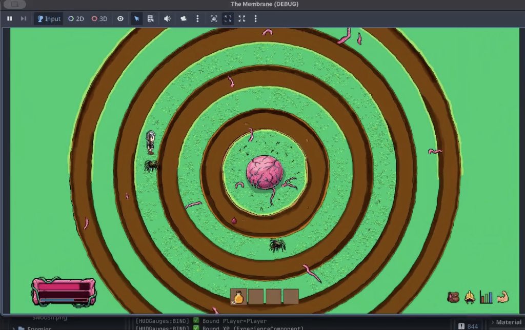The width and height of the screenshot is (525, 330).
Task: Open camera override options menu
Action: pyautogui.click(x=197, y=19)
